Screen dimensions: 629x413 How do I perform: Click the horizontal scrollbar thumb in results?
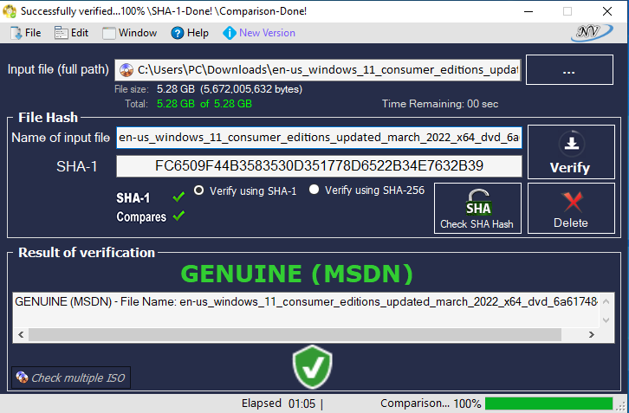(x=295, y=334)
